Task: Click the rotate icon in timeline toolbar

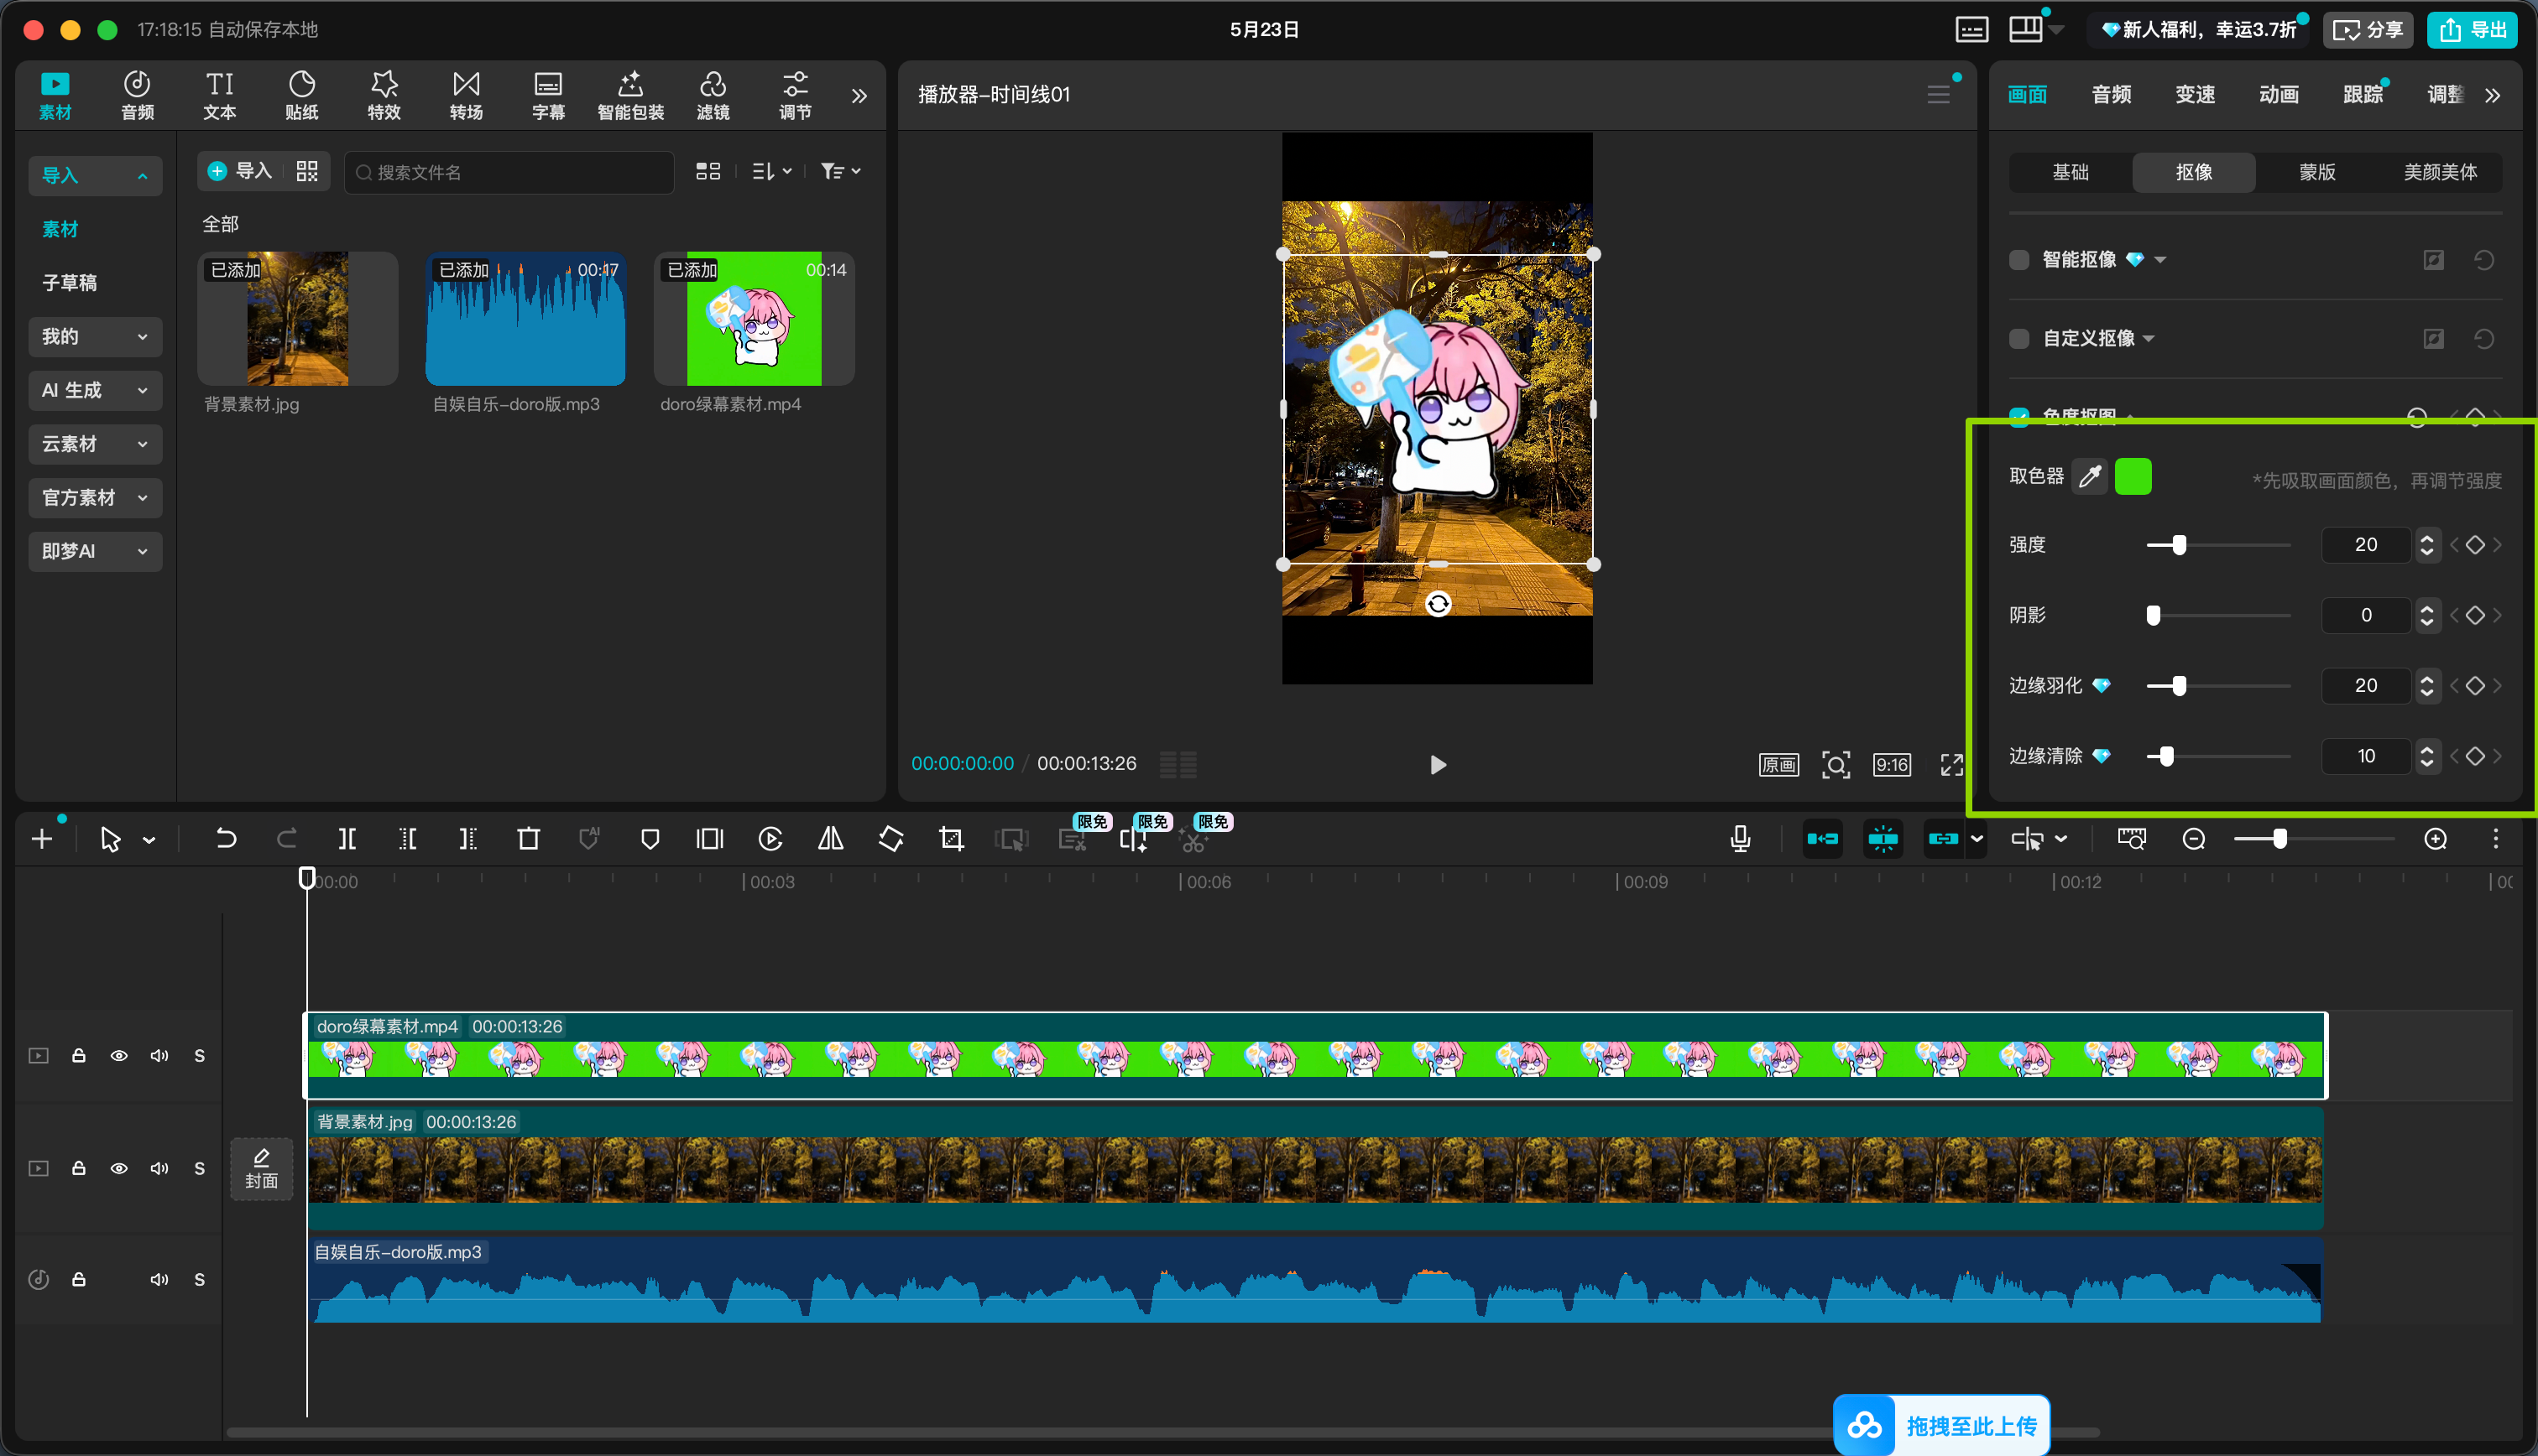Action: [890, 839]
